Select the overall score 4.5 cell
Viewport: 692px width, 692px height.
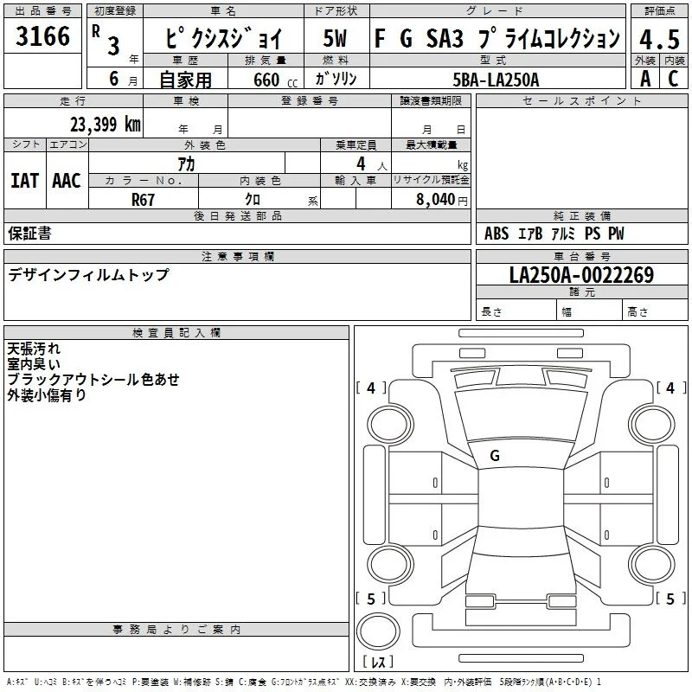pos(659,39)
